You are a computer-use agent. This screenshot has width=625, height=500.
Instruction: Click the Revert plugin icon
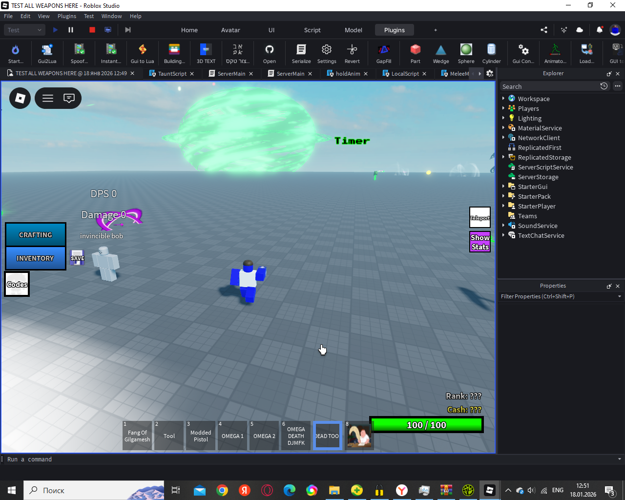[352, 53]
